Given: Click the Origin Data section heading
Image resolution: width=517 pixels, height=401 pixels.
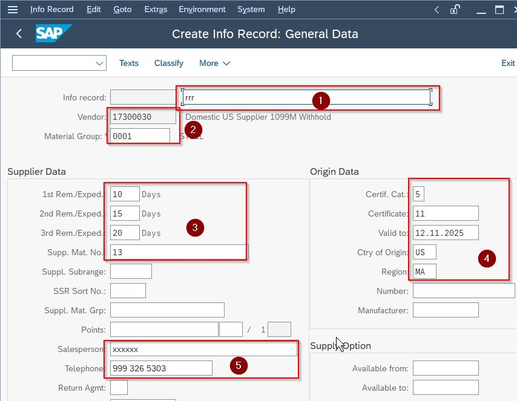Looking at the screenshot, I should click(x=334, y=172).
